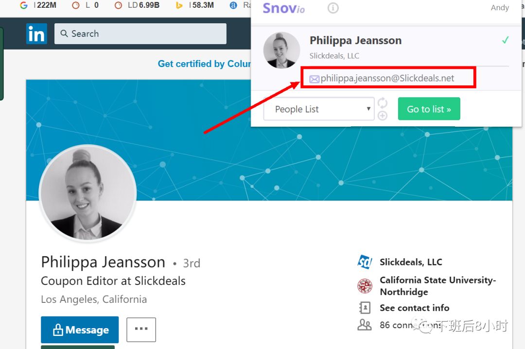Click the ring icon beside L 0
525x349 pixels.
76,5
